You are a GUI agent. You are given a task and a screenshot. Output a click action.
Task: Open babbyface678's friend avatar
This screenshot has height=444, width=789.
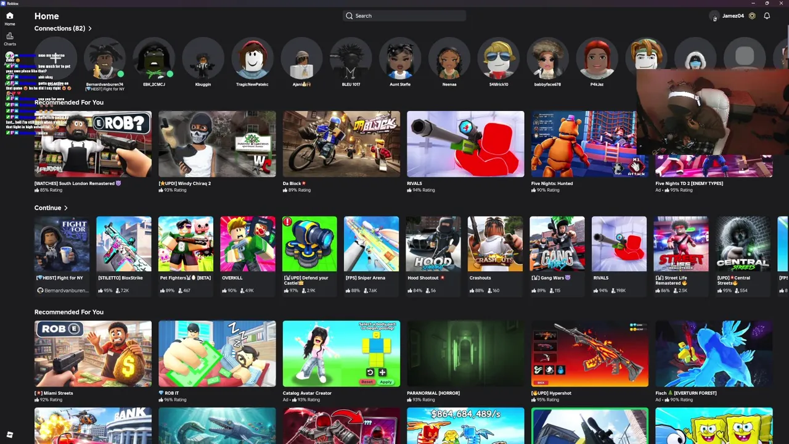(547, 59)
